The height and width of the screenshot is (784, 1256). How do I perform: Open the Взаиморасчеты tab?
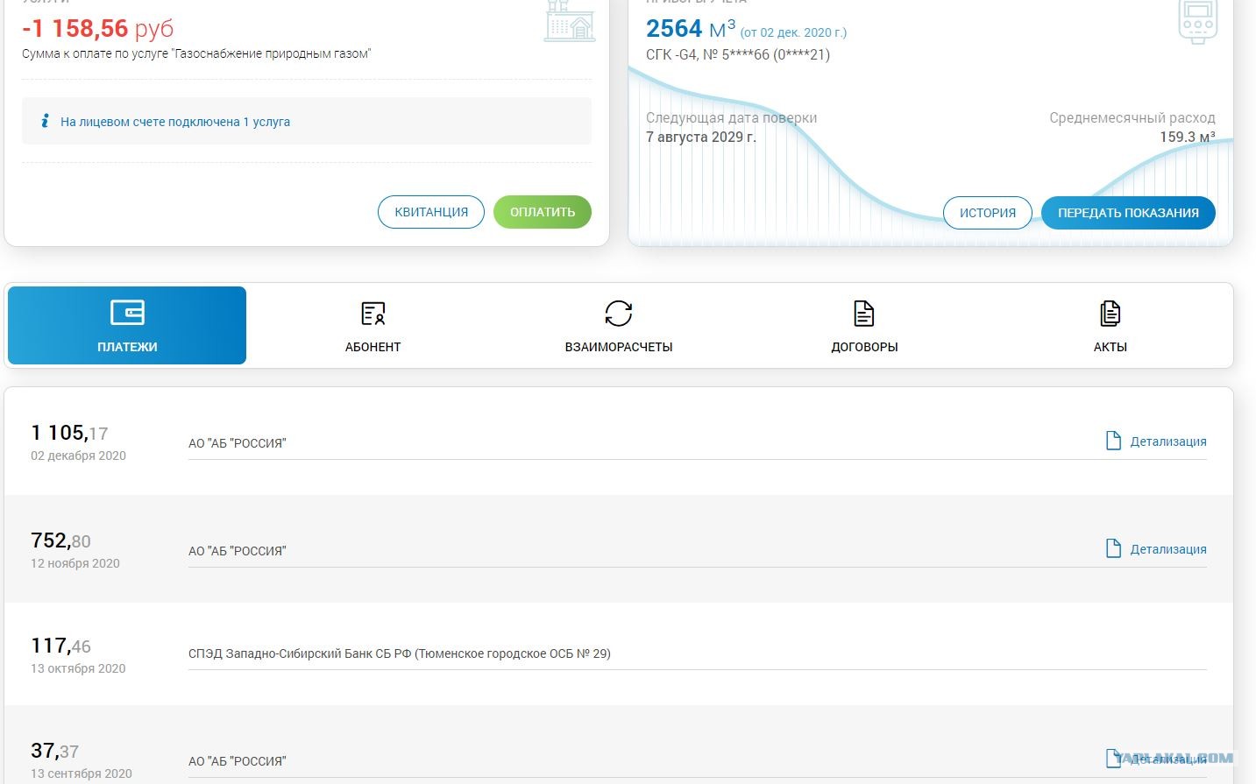(619, 325)
